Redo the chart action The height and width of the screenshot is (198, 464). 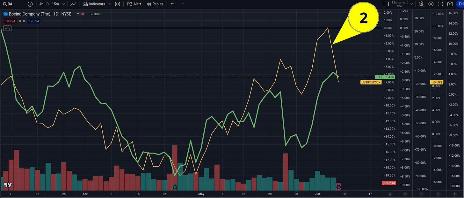(182, 4)
